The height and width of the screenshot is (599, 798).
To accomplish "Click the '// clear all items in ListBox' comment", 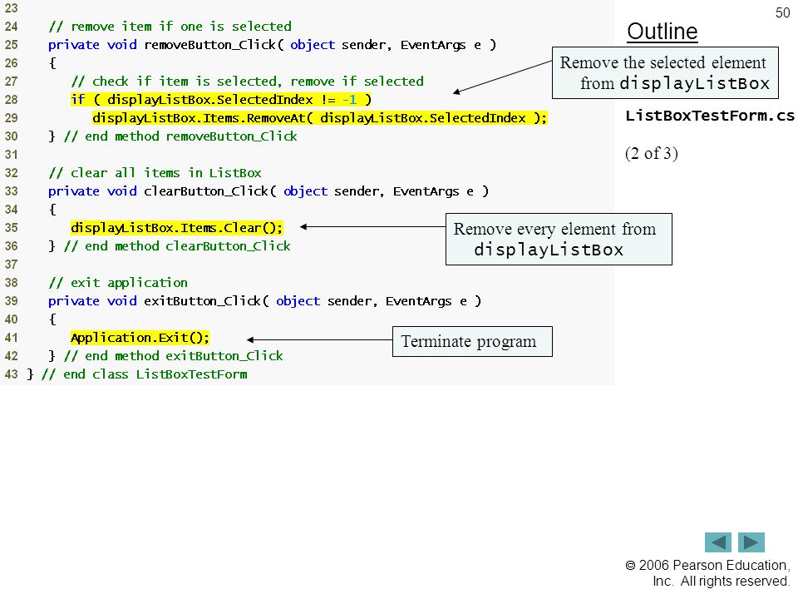I will coord(155,173).
